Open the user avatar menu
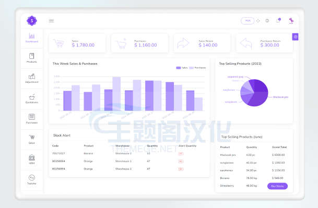The width and height of the screenshot is (318, 208). 291,20
